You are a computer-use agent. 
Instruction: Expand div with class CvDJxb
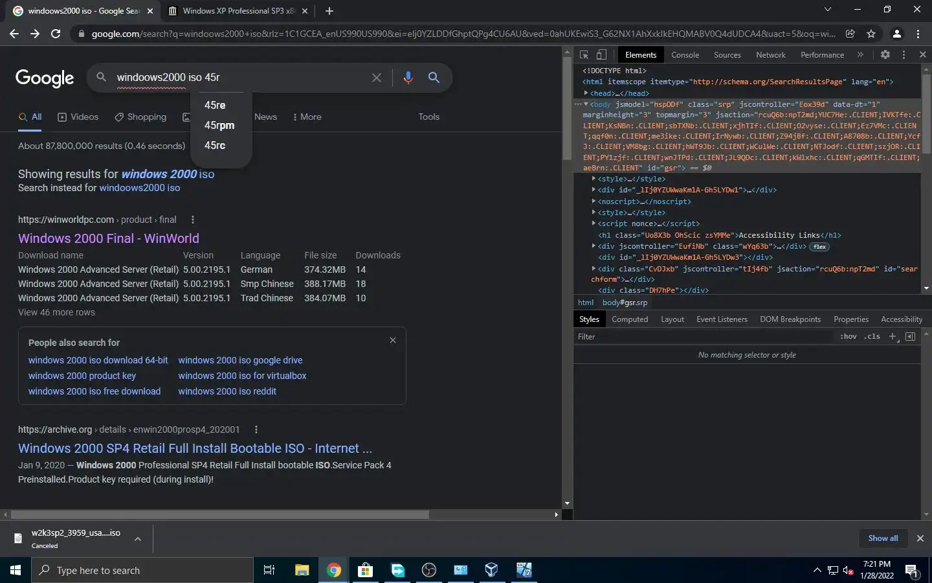pos(594,269)
